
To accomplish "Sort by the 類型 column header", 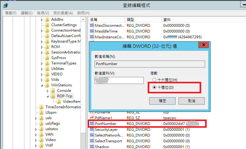I will (x=143, y=19).
